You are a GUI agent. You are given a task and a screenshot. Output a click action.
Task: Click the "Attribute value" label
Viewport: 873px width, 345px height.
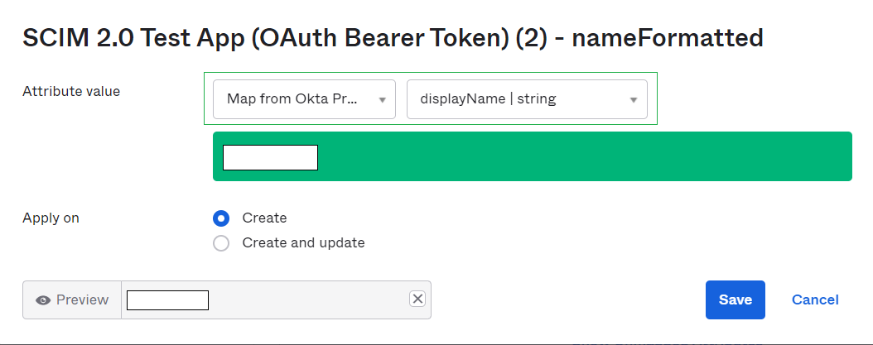click(x=71, y=92)
